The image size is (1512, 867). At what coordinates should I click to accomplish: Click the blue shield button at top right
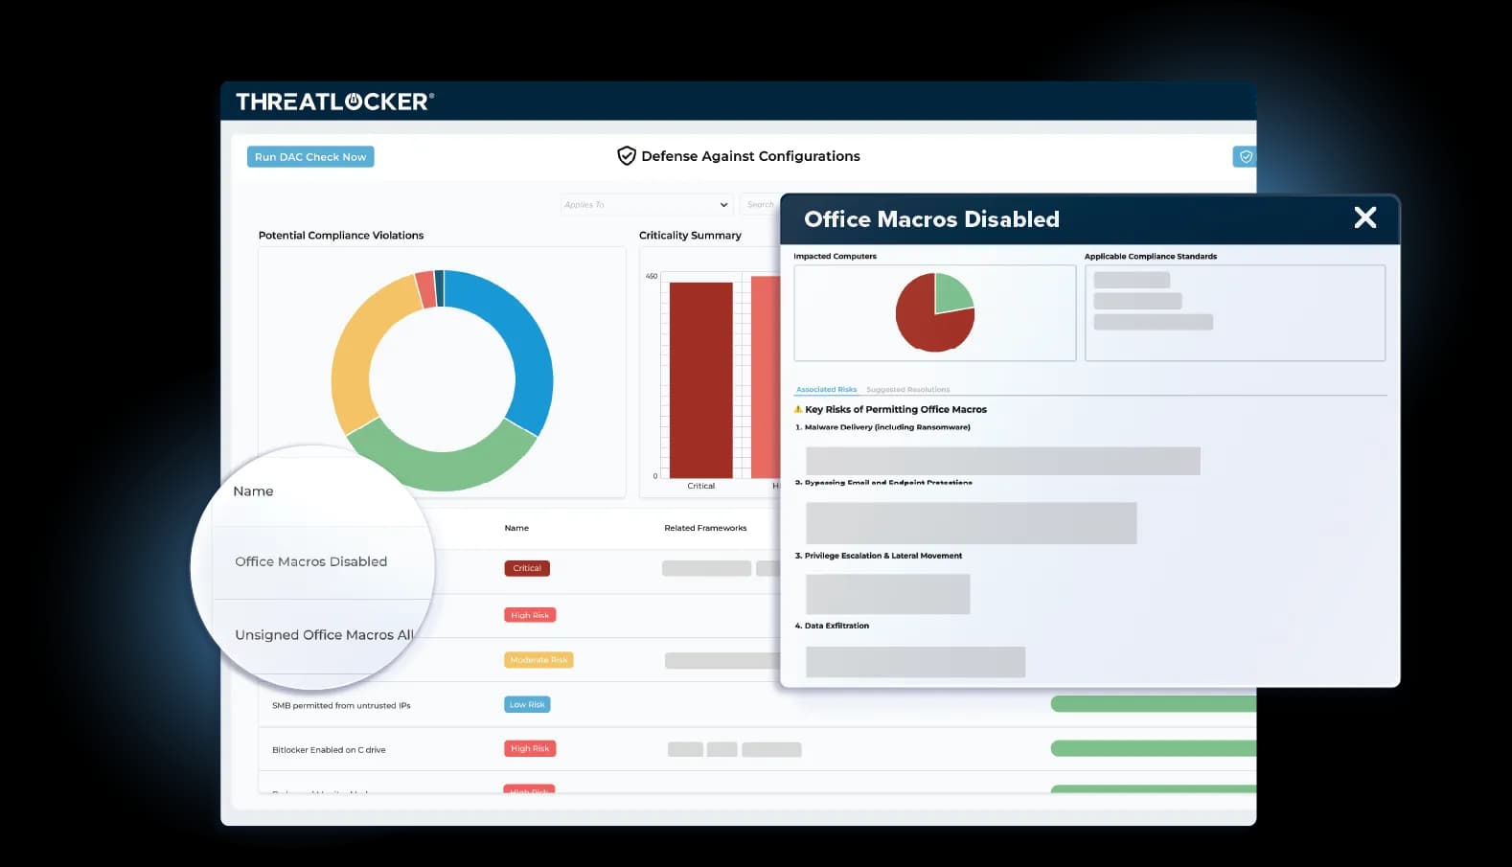[1245, 157]
